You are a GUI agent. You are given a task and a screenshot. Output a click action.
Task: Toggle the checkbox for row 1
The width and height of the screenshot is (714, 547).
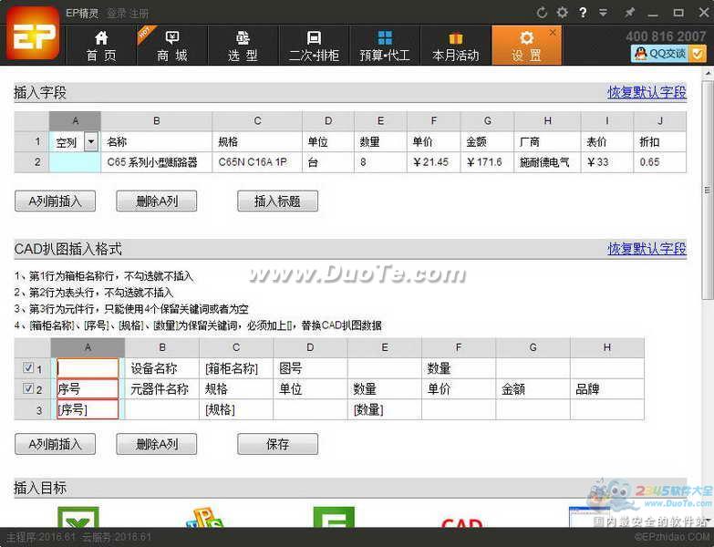(28, 367)
